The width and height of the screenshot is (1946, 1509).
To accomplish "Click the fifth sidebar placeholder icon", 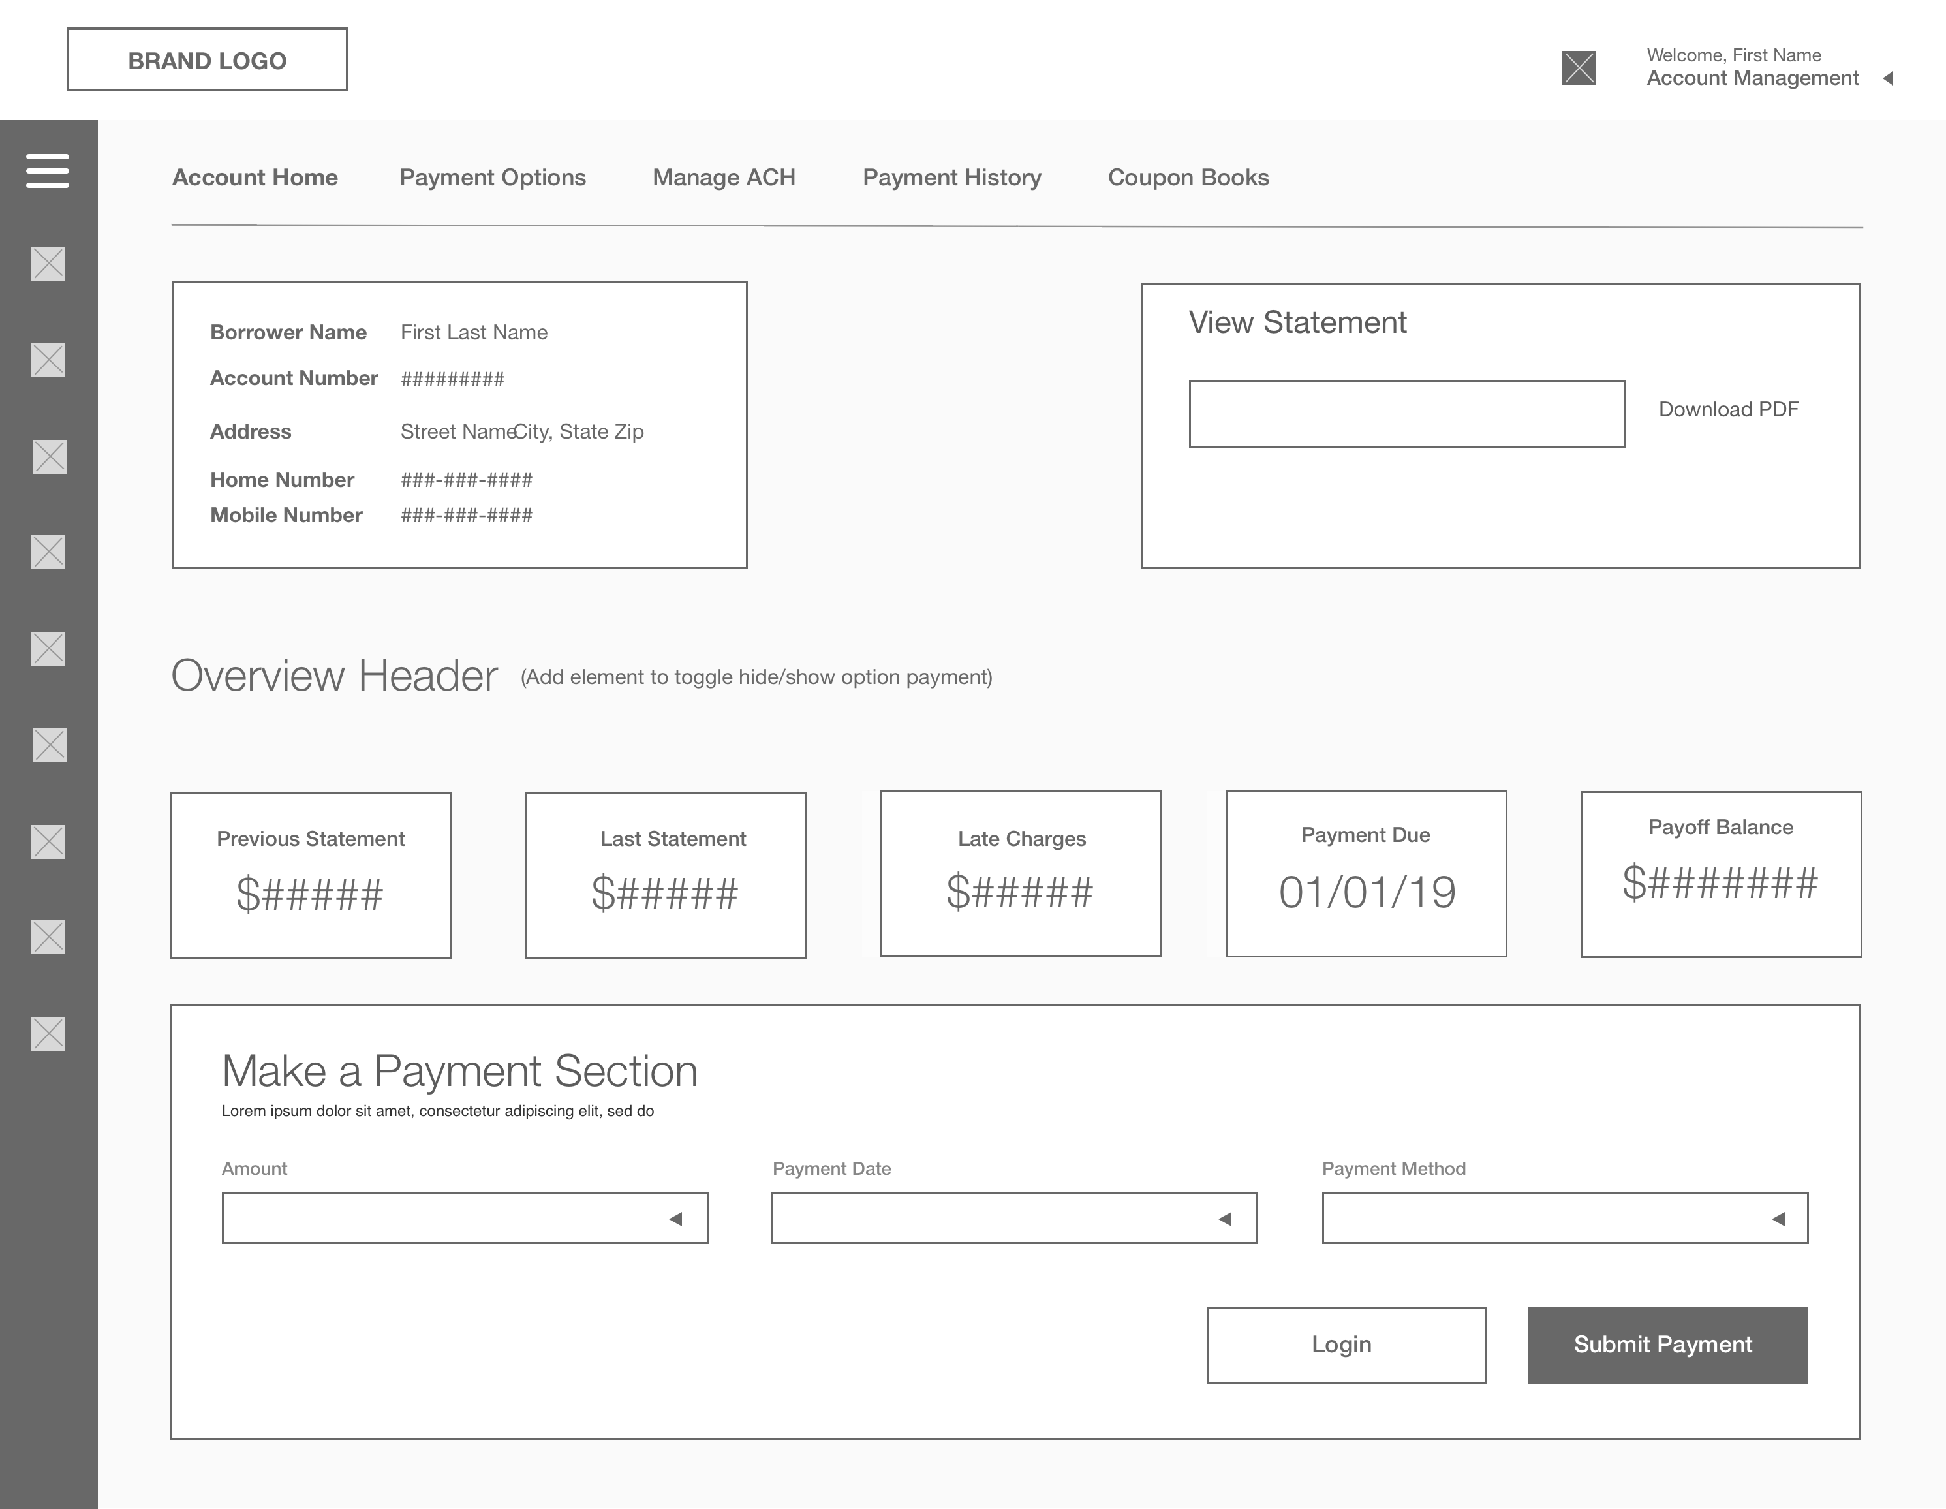I will pos(48,649).
